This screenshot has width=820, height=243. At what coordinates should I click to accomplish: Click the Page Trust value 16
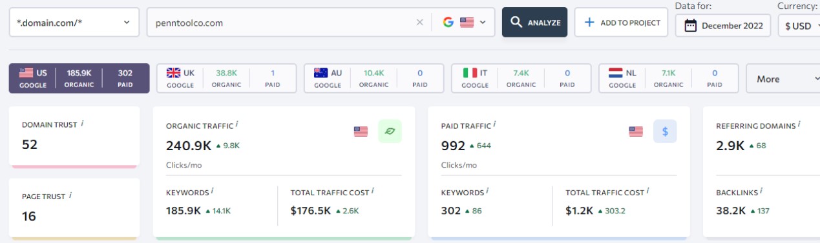click(x=28, y=217)
